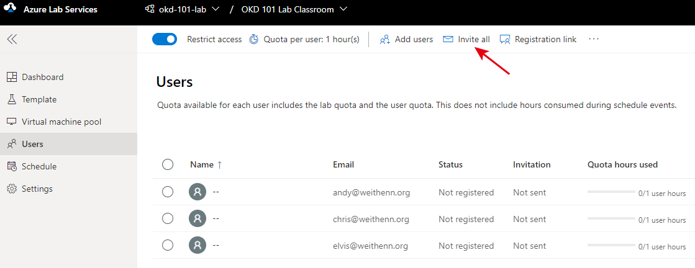Image resolution: width=695 pixels, height=268 pixels.
Task: Click the Users people icon in sidebar
Action: (x=12, y=144)
